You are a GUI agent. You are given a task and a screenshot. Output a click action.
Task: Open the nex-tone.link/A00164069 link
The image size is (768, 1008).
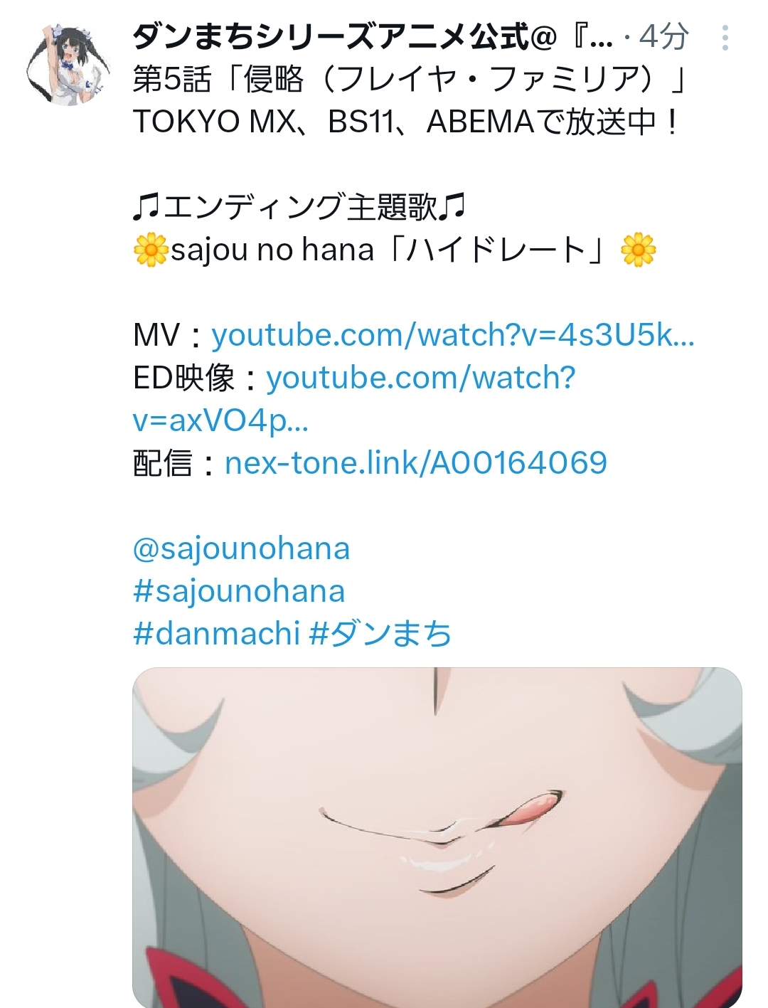[x=416, y=463]
